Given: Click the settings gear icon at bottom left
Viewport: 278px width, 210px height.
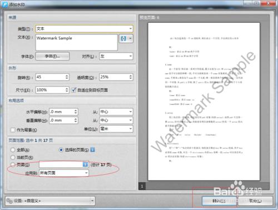Looking at the screenshot, I should 9,201.
